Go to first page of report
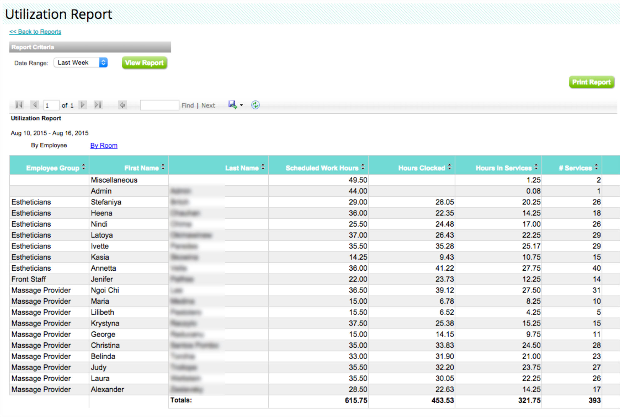Screen dimensions: 620x417 click(19, 105)
